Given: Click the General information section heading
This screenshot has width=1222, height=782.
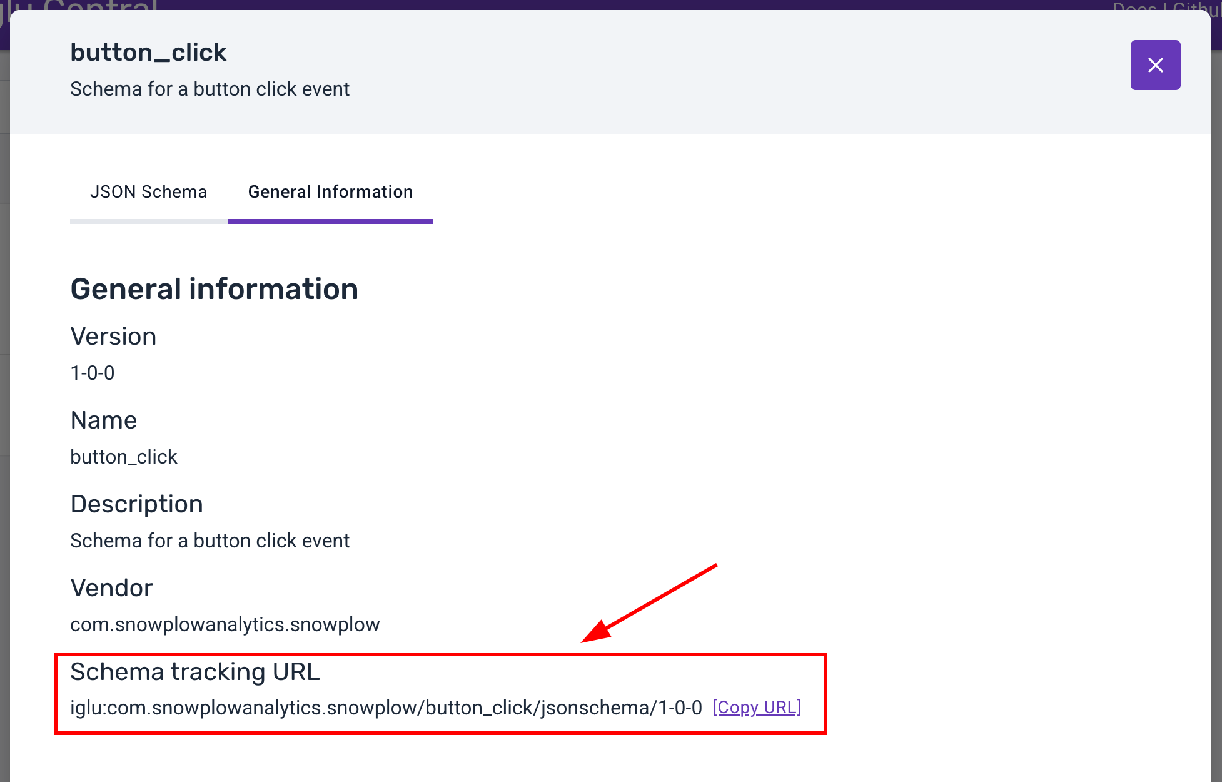Looking at the screenshot, I should click(x=214, y=288).
